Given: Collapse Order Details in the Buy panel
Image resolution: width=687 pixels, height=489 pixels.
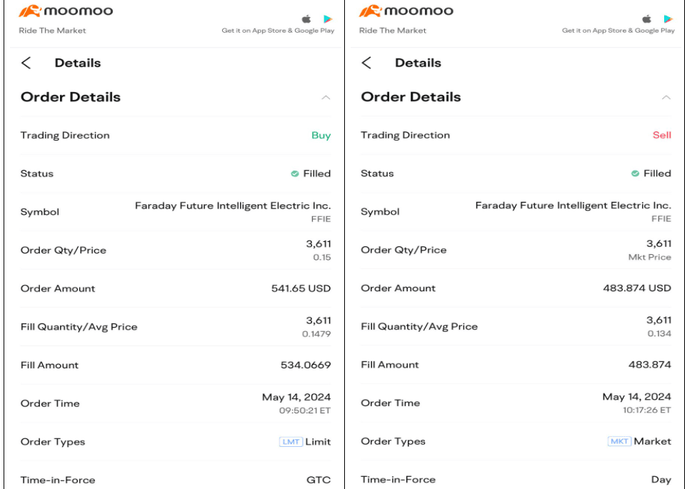Looking at the screenshot, I should [x=326, y=97].
